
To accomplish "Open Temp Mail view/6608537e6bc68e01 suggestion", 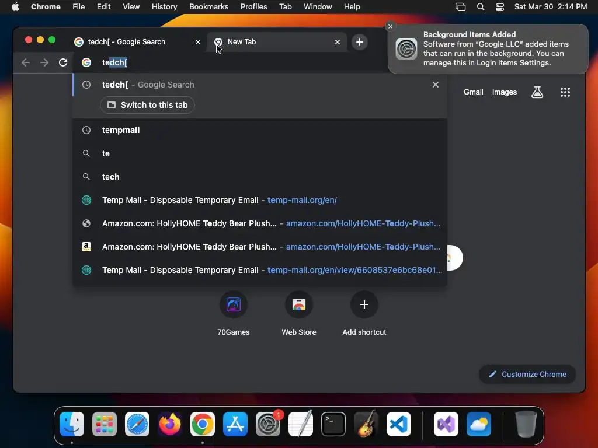I will click(x=260, y=270).
